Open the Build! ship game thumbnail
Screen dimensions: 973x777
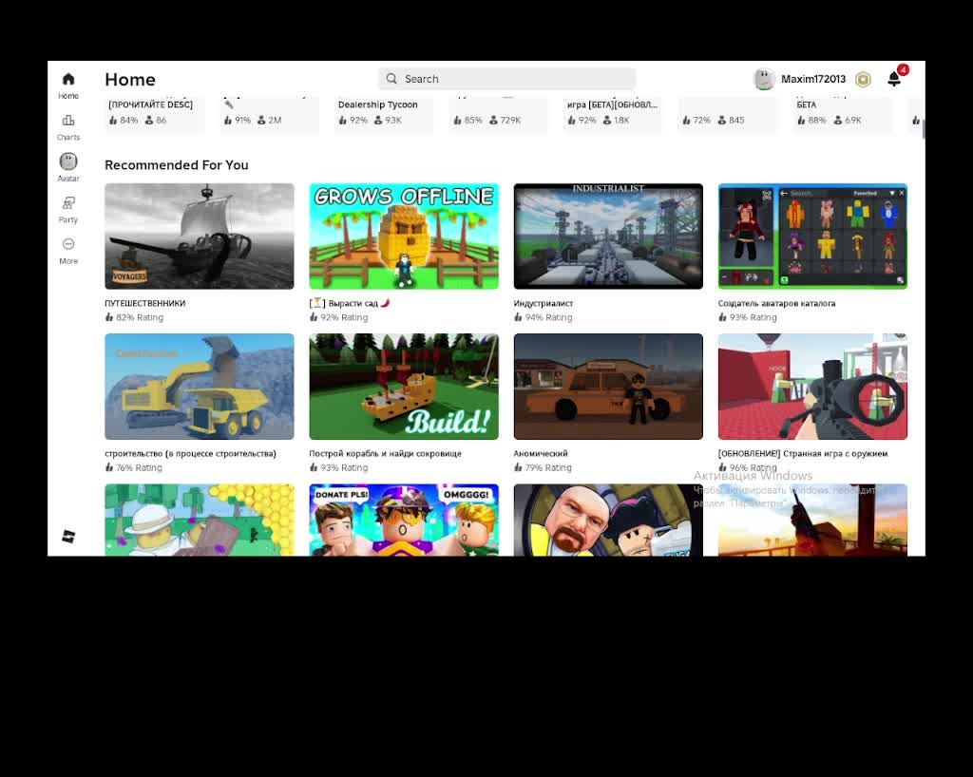tap(404, 387)
